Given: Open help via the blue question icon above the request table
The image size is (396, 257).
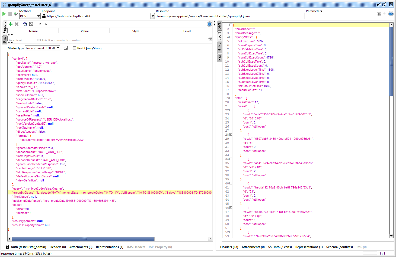Looking at the screenshot, I should [x=209, y=24].
